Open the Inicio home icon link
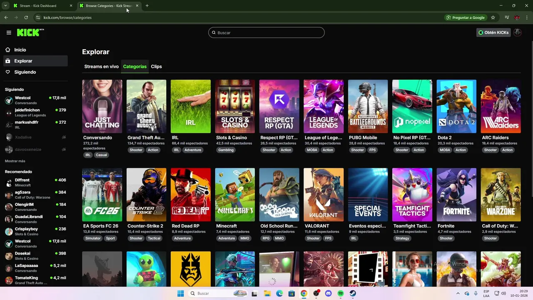This screenshot has width=533, height=300. click(x=8, y=50)
